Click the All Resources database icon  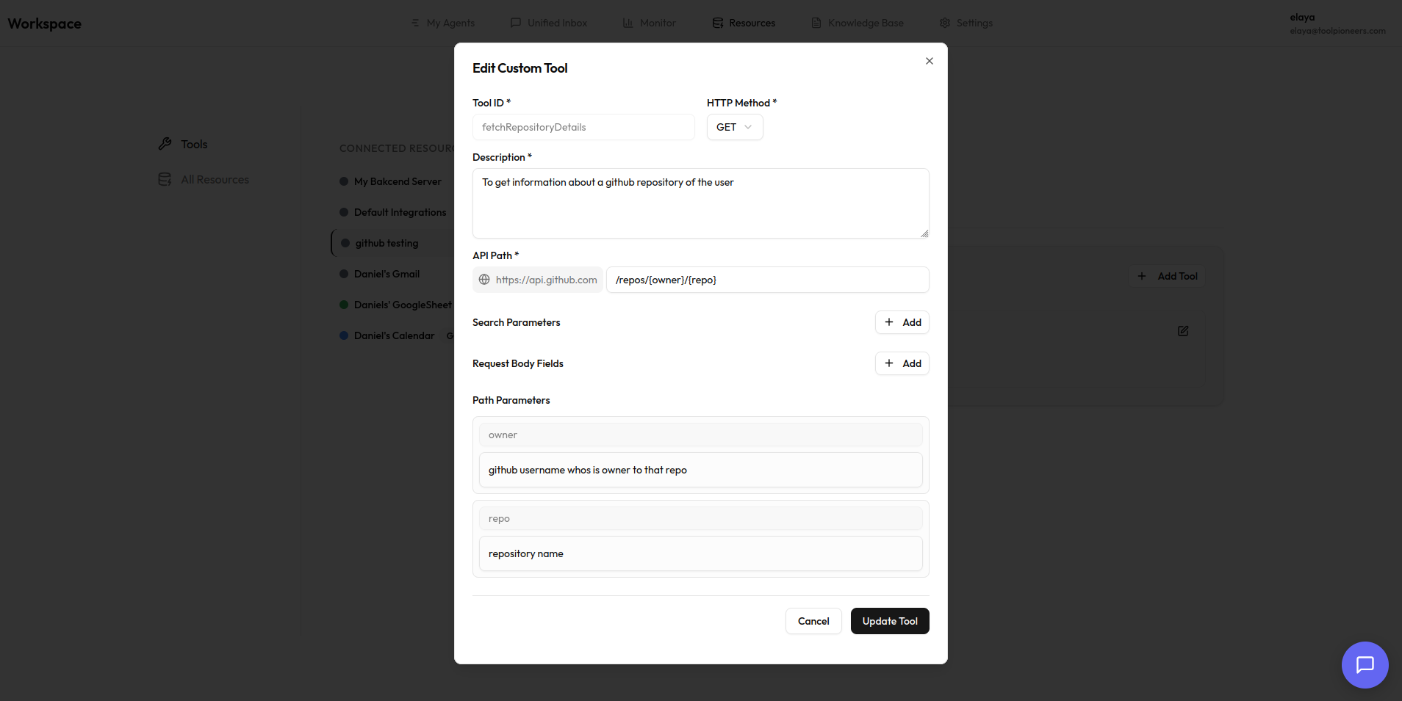pos(165,180)
